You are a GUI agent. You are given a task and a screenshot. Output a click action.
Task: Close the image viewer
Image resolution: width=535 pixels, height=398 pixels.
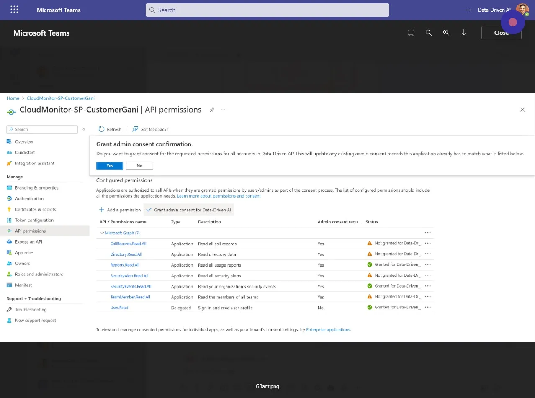coord(501,33)
